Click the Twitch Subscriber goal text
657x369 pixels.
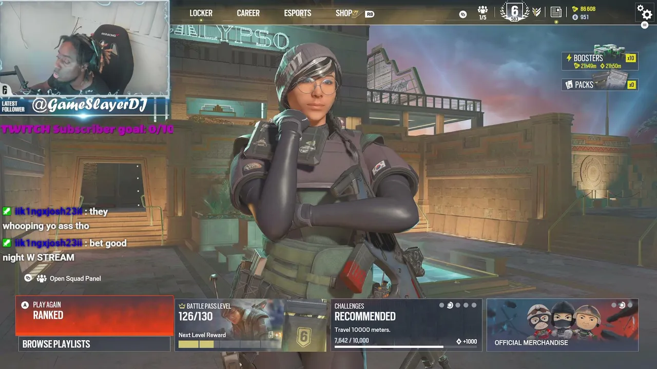[88, 129]
